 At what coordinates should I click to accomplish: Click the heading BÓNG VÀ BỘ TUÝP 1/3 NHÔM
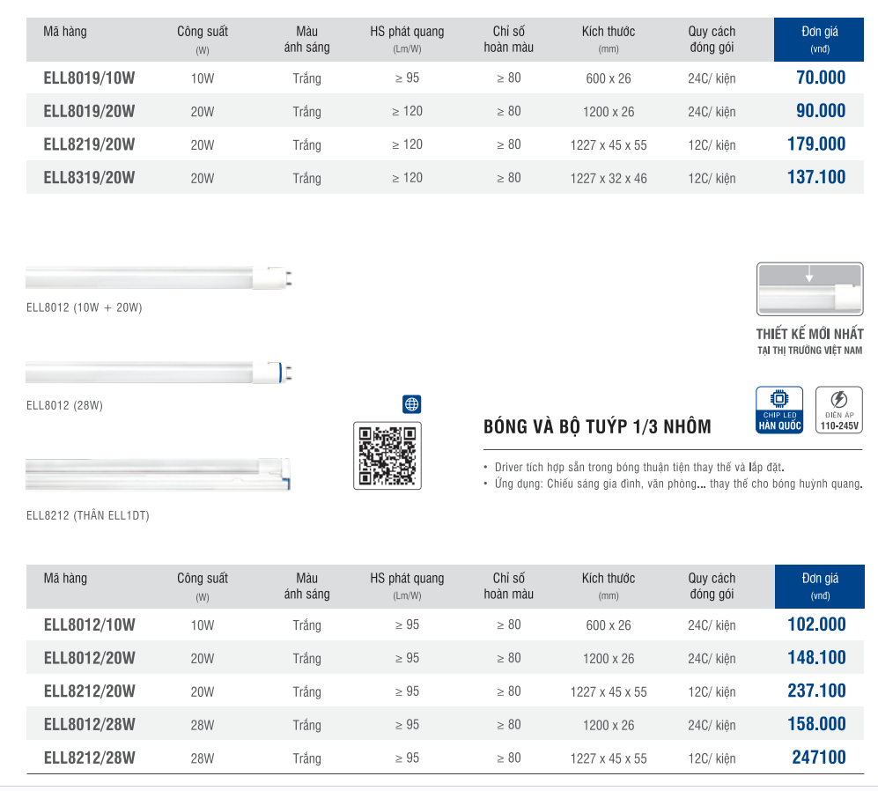tap(597, 427)
